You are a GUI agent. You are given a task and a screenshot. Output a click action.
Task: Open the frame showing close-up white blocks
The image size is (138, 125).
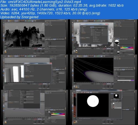34,72
